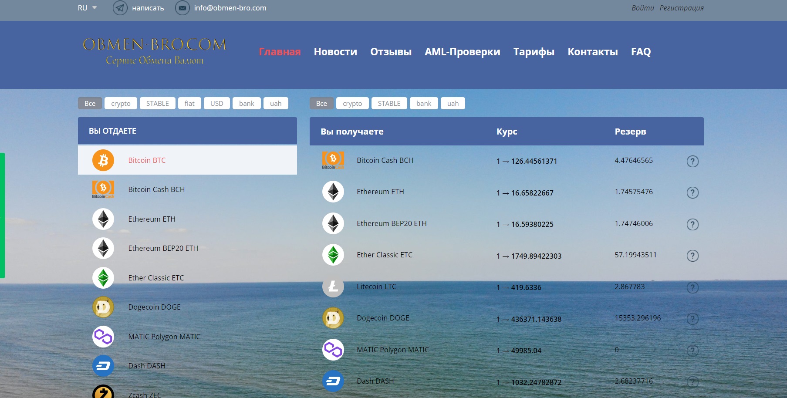Open Новости menu item
Screen dimensions: 787x398
[x=335, y=52]
